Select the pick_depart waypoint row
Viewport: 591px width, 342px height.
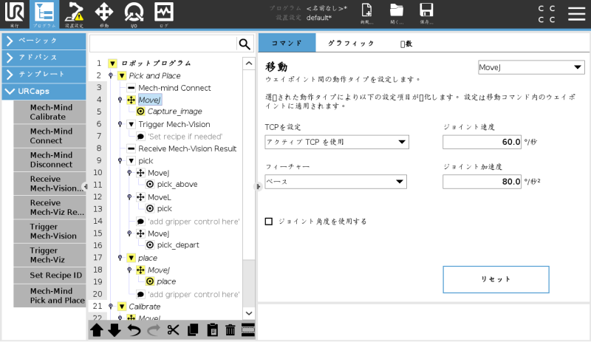tap(178, 245)
